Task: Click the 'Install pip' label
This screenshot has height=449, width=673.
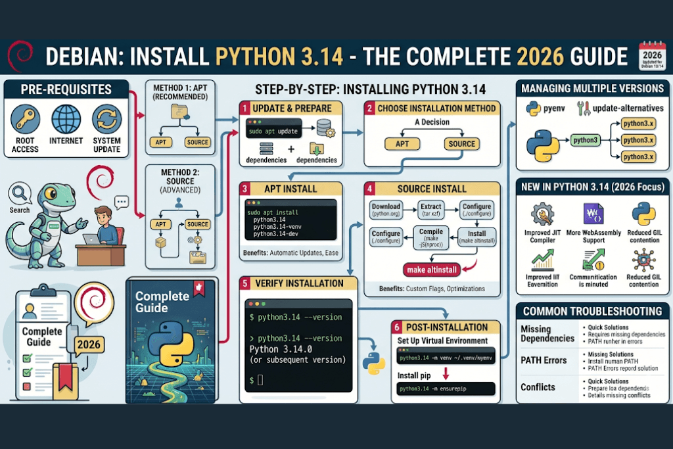Action: [x=414, y=375]
